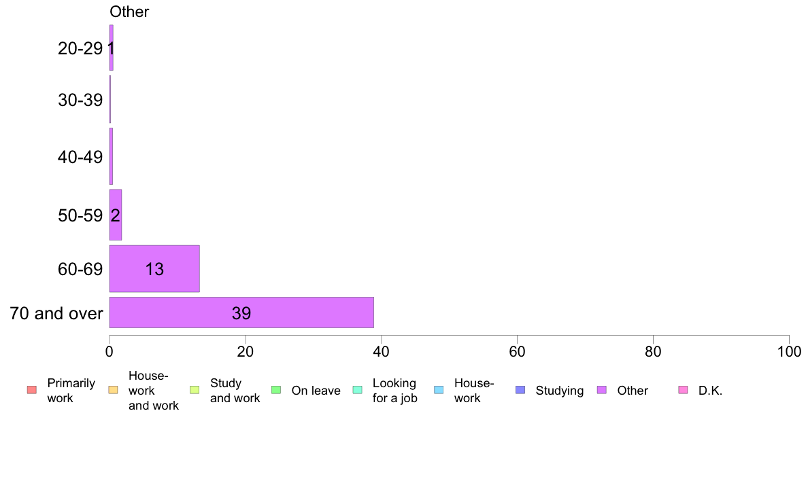Click the 100 tick label on axis
This screenshot has width=808, height=500.
point(789,352)
